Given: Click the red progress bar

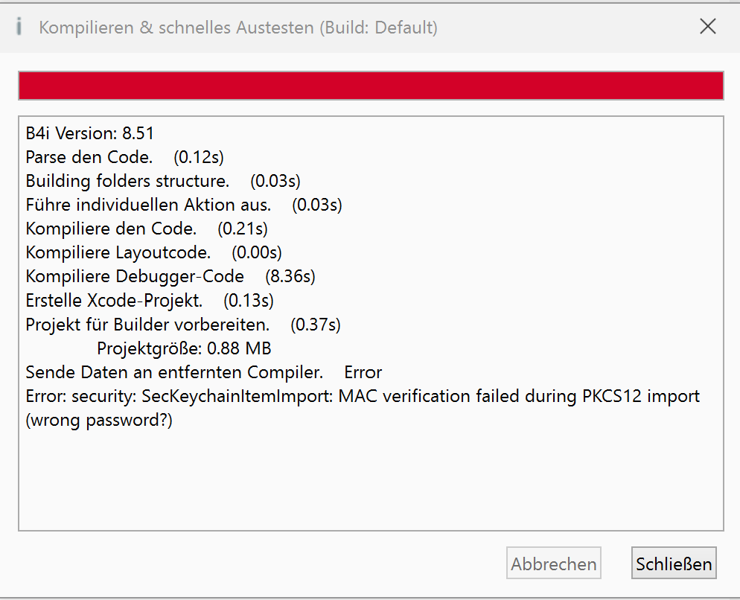Looking at the screenshot, I should [371, 86].
